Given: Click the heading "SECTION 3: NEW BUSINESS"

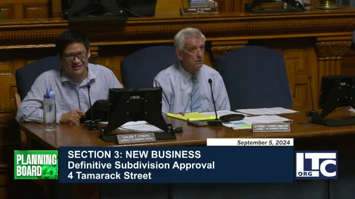Looking at the screenshot, I should (x=134, y=155).
